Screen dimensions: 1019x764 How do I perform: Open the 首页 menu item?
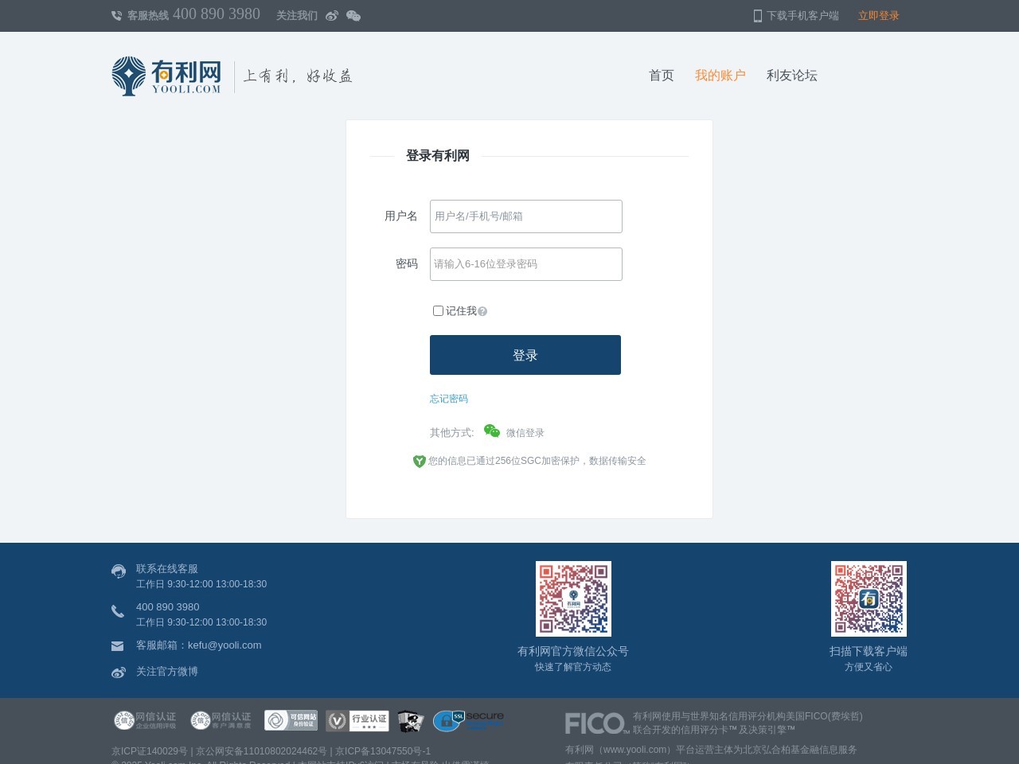point(661,76)
